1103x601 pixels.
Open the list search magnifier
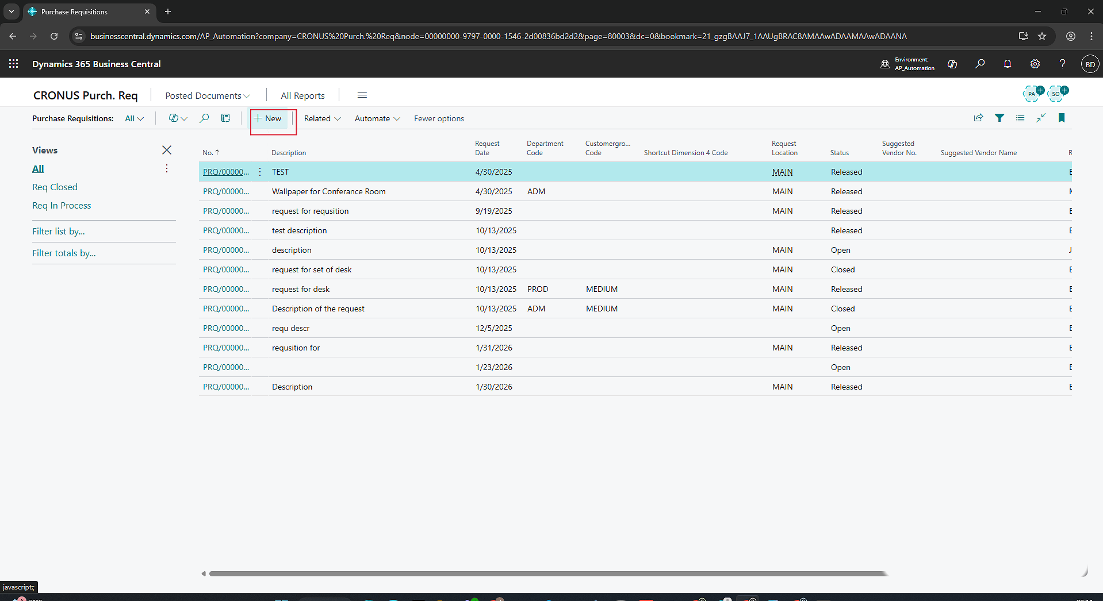tap(204, 118)
